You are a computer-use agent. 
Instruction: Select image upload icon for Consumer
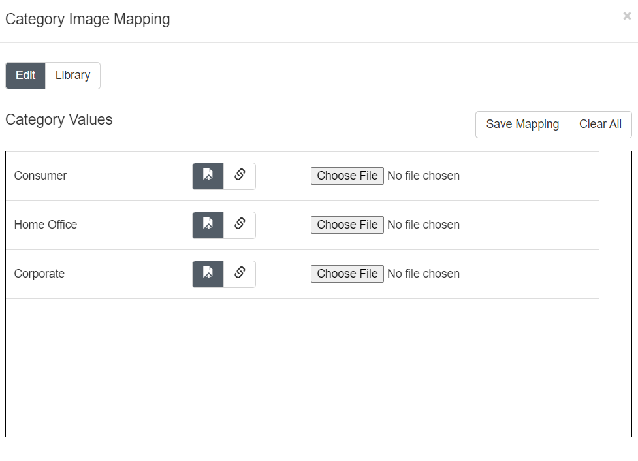(208, 176)
